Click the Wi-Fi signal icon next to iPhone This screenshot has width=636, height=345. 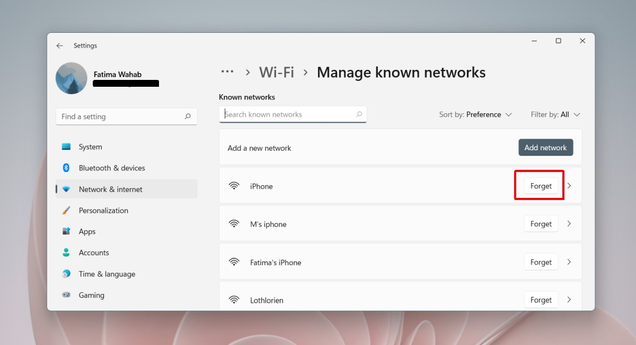pyautogui.click(x=234, y=186)
